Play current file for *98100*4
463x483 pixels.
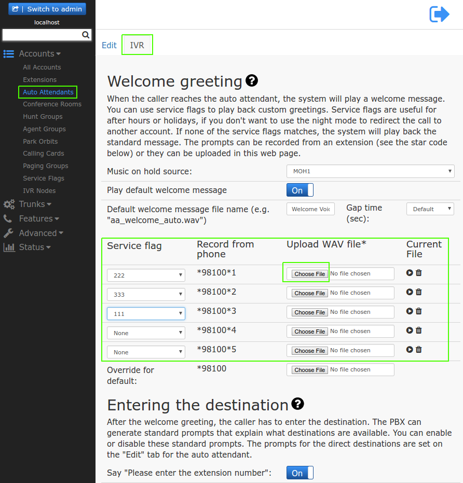tap(410, 330)
